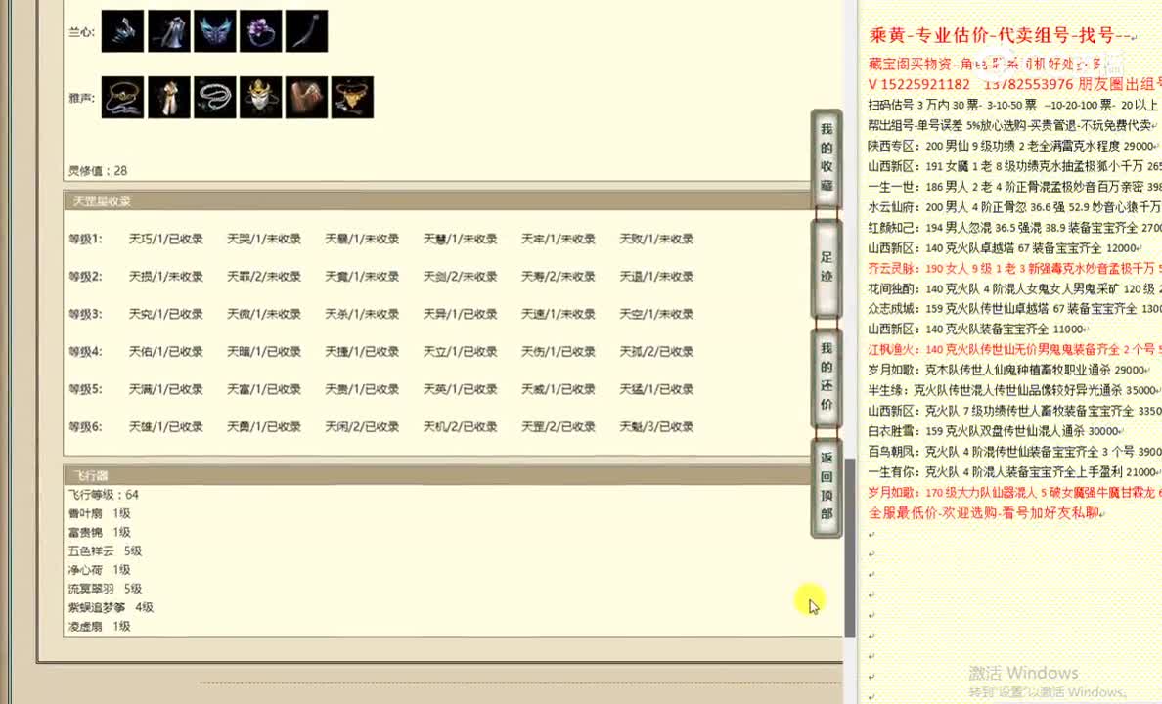Click the 天猛/1/已收录 entry
Viewport: 1162px width, 704px height.
click(656, 389)
